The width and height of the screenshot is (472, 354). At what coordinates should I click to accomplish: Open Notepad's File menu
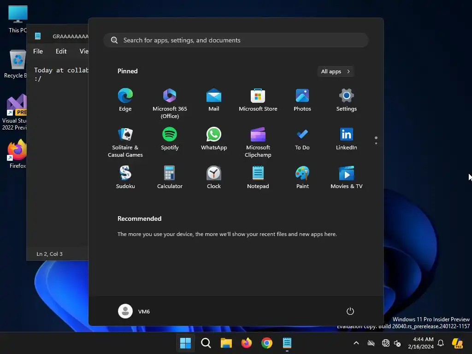38,51
